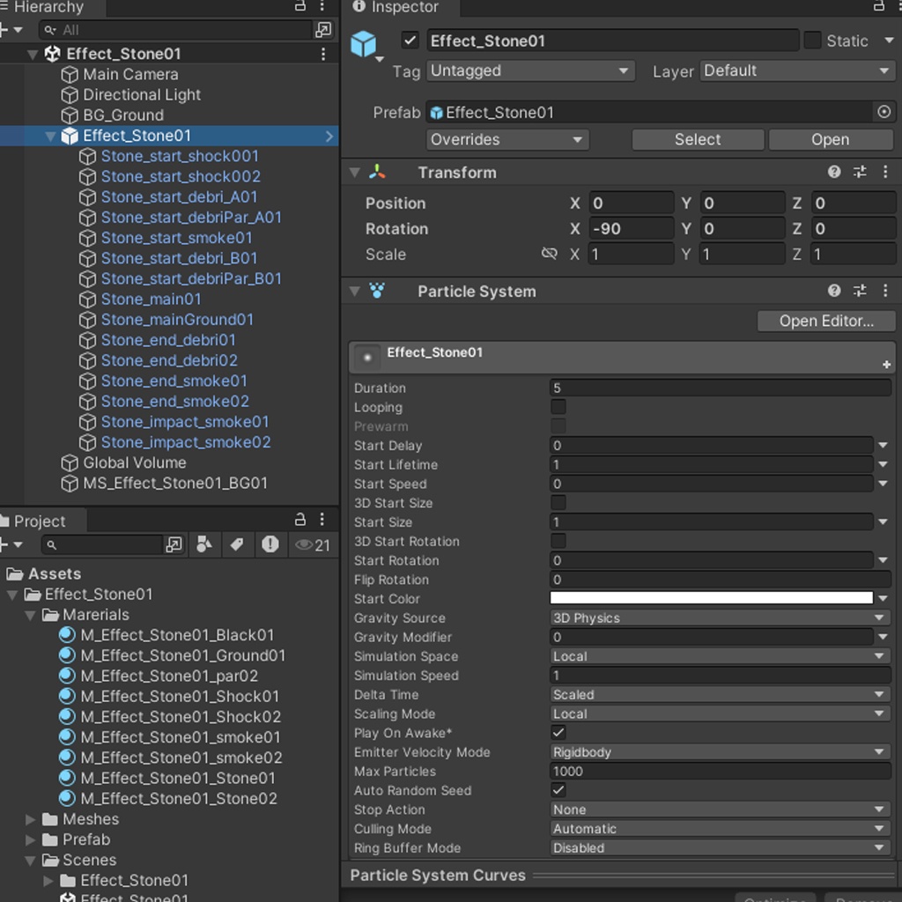This screenshot has height=902, width=902.
Task: Toggle the Static checkbox
Action: pyautogui.click(x=812, y=41)
